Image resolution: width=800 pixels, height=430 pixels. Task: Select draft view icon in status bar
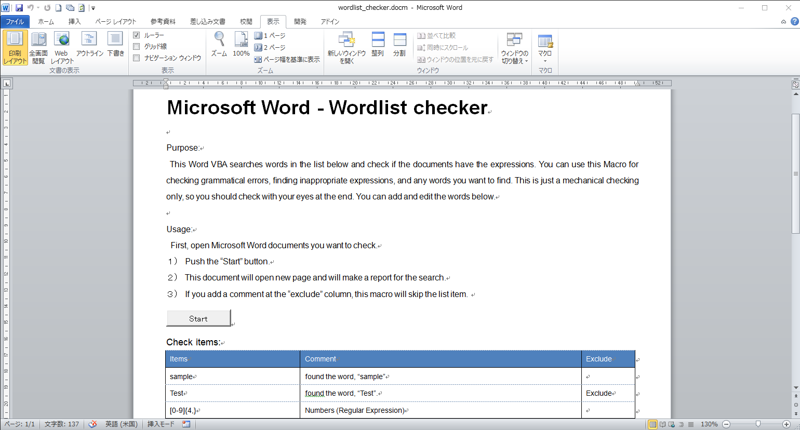tap(691, 424)
